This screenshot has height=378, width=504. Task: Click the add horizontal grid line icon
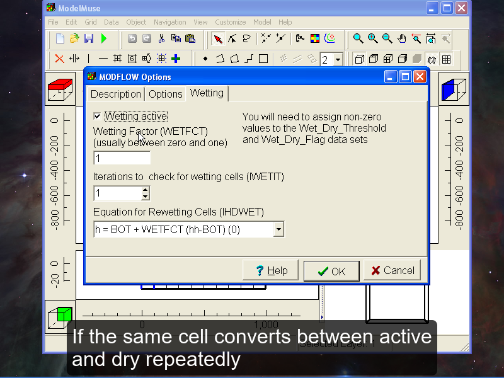[x=103, y=59]
